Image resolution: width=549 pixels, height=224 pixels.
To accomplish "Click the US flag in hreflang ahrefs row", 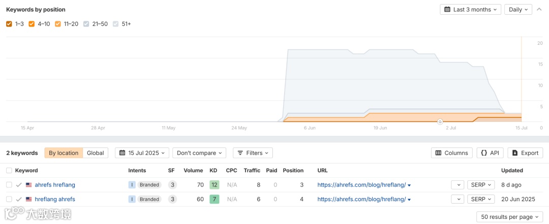I will tap(28, 199).
